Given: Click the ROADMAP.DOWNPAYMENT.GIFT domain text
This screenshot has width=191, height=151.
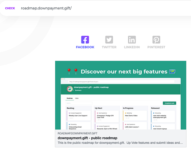Looking at the screenshot, I should click(77, 133).
